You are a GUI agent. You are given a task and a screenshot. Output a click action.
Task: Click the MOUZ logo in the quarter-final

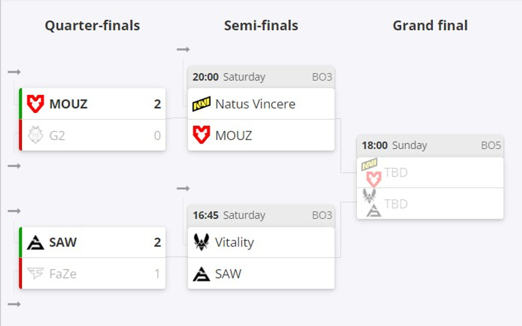click(x=35, y=104)
